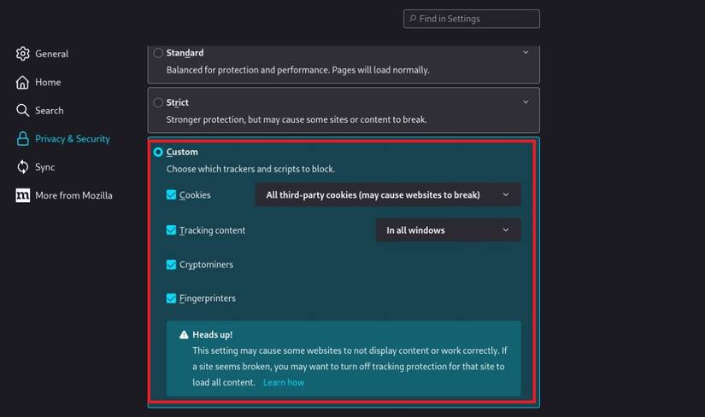Viewport: 705px width, 417px height.
Task: Disable the Cryptominers checkbox
Action: pos(172,264)
